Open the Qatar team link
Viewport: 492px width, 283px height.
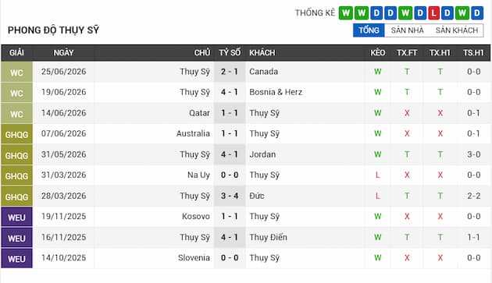coord(199,113)
